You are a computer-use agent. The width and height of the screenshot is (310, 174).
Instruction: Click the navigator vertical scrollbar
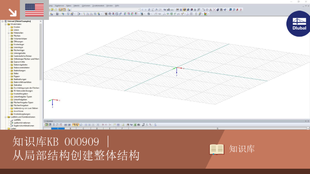pos(41,52)
